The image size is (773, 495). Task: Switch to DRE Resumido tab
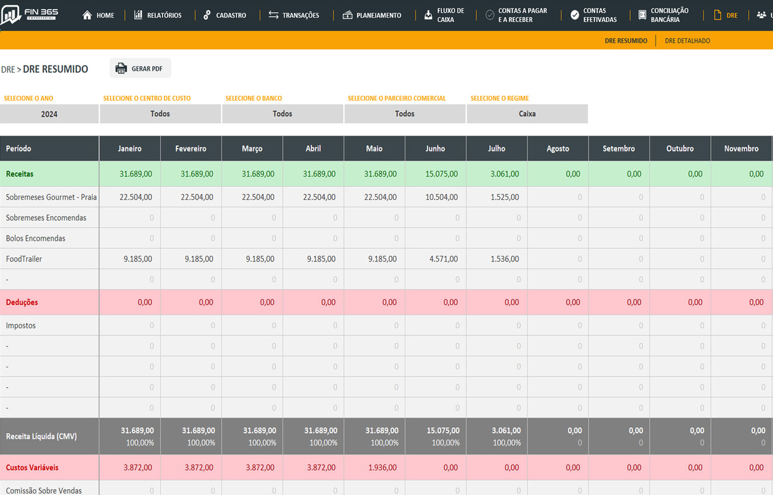point(626,41)
